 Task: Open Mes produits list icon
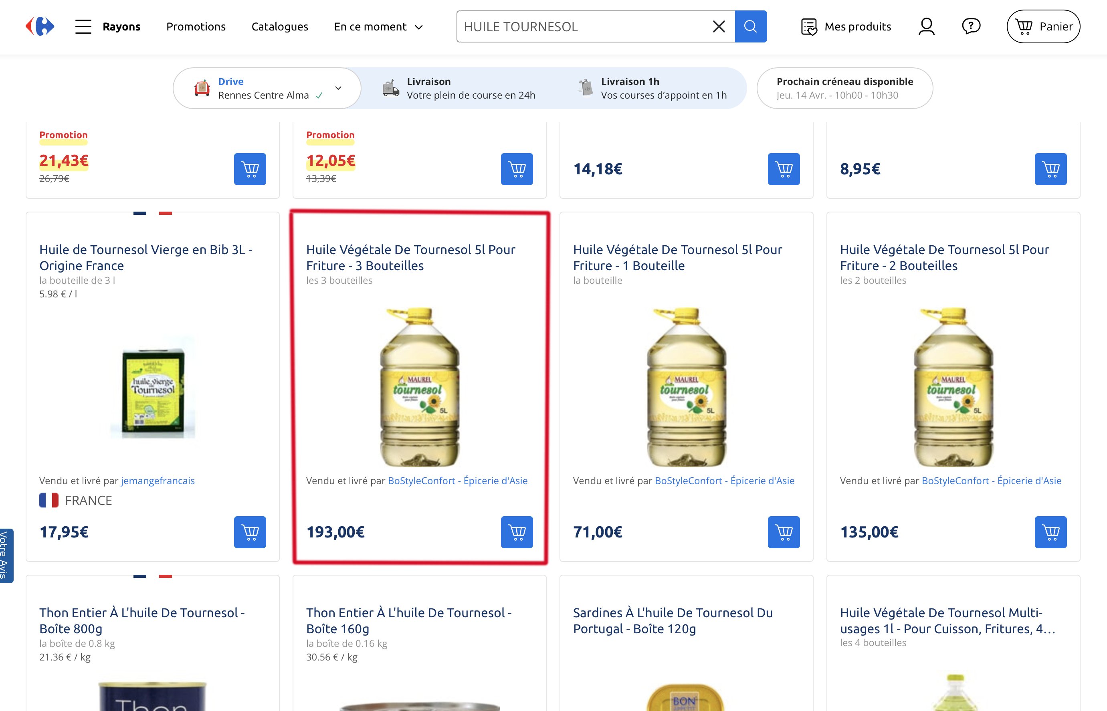pyautogui.click(x=809, y=26)
